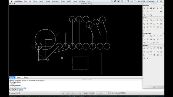This screenshot has height=97, width=173.
Task: Toggle Polar guides in the status bar
Action: 80,93
